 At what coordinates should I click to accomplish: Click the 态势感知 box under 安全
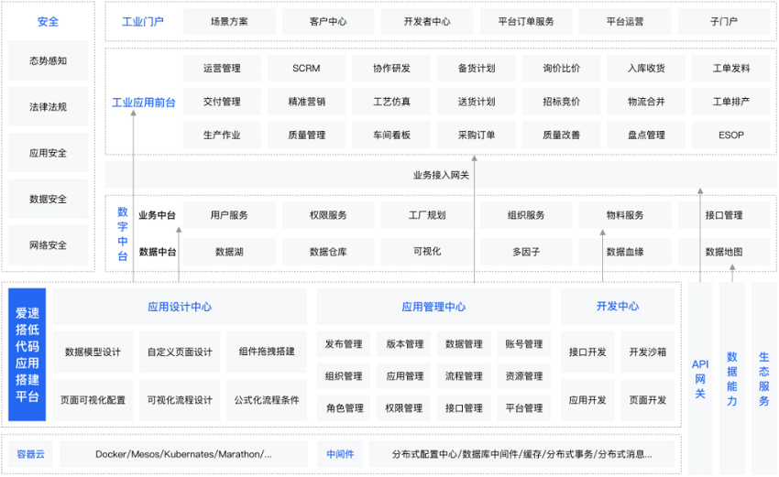tap(48, 60)
